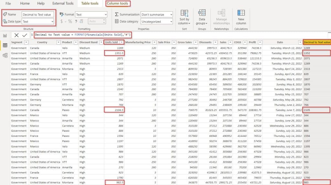Viewport: 331px width, 185px height.
Task: Open the File menu
Action: click(x=8, y=3)
